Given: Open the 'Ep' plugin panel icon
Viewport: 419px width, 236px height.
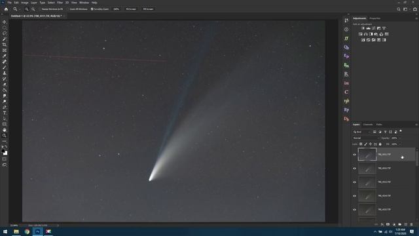Looking at the screenshot, I should point(346,56).
